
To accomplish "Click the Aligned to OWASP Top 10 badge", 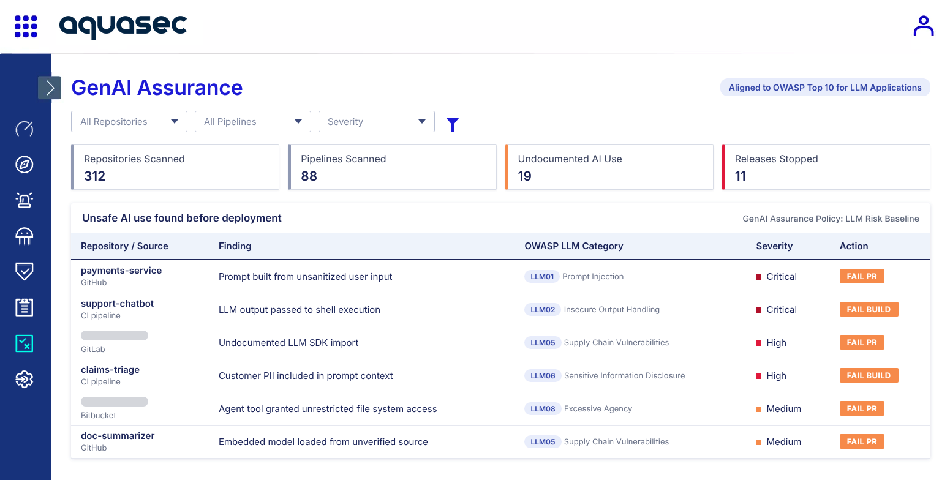I will 825,88.
